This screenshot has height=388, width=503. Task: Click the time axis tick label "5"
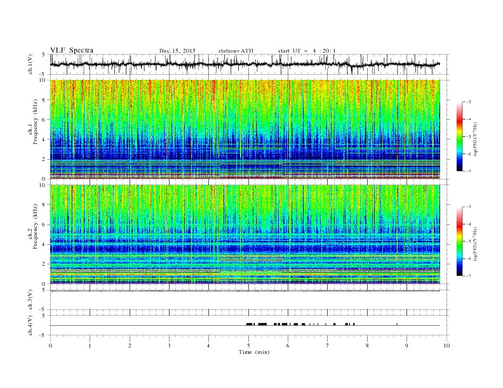248,346
